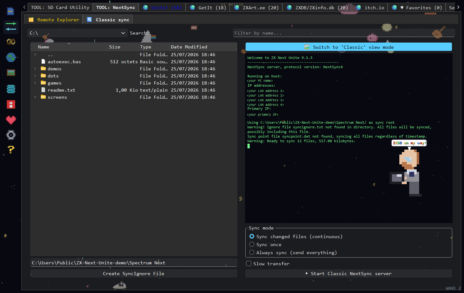The height and width of the screenshot is (293, 464).
Task: Open the ZXDB/ZXinfo.dk (20) tab
Action: tap(317, 7)
